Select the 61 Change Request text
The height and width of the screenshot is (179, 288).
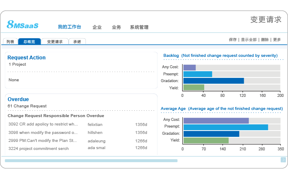coord(27,106)
